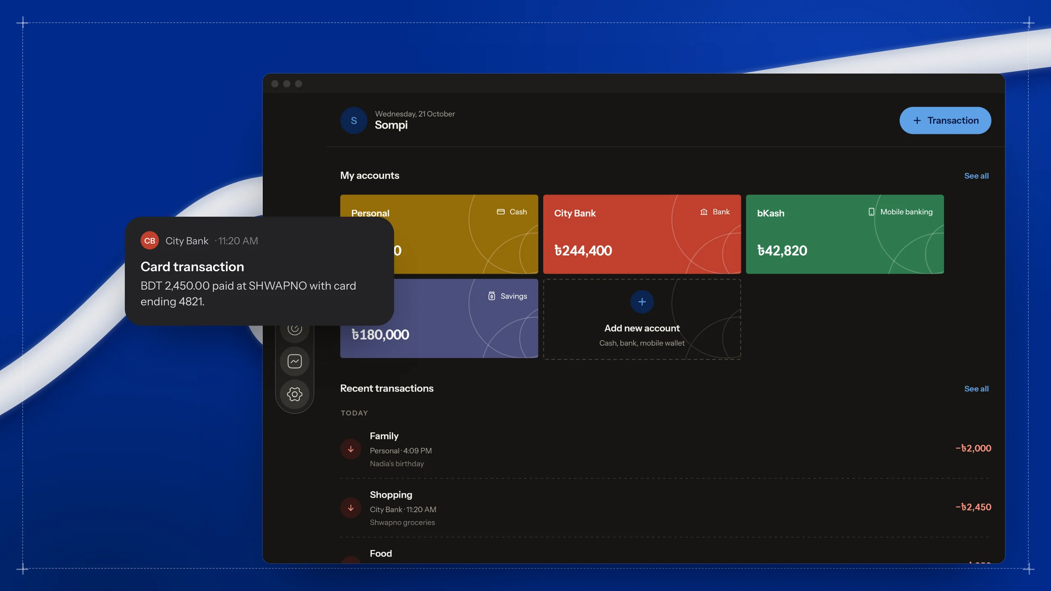Open the settings gear in sidebar
The height and width of the screenshot is (591, 1051).
point(294,394)
